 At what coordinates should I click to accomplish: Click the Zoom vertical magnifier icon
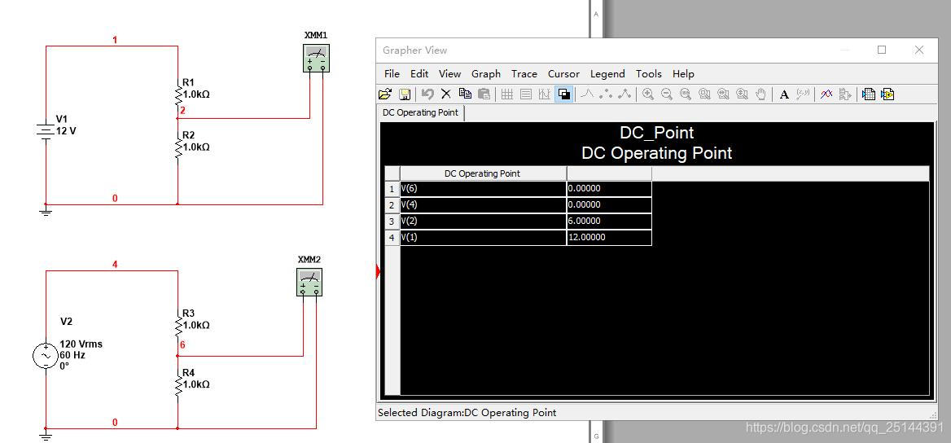742,94
